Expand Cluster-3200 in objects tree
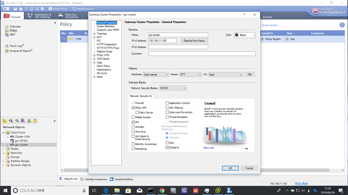The height and width of the screenshot is (195, 348). click(8, 137)
